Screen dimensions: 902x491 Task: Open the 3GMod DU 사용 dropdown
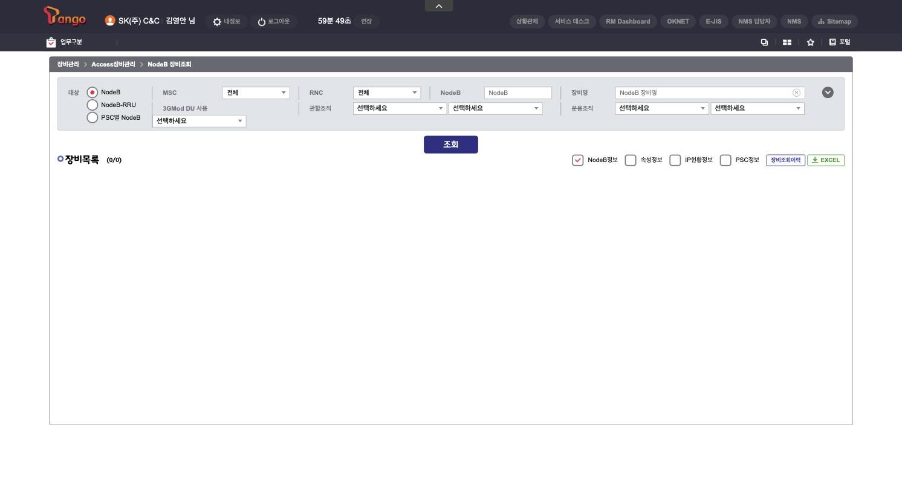(200, 121)
